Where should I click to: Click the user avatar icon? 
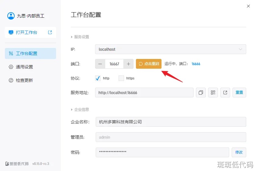pyautogui.click(x=11, y=16)
